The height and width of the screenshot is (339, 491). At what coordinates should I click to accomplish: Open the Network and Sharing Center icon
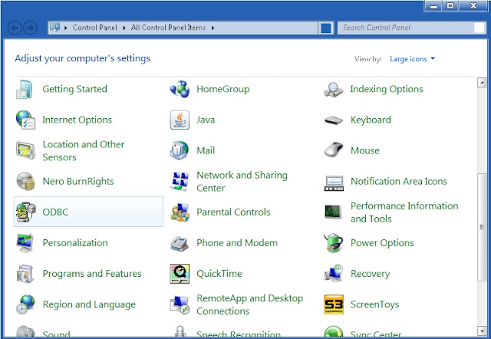(180, 181)
